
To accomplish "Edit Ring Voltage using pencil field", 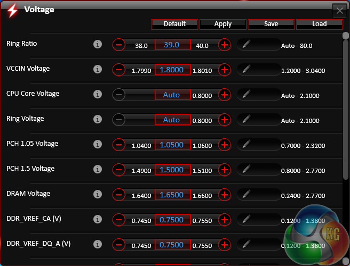I will (x=259, y=119).
